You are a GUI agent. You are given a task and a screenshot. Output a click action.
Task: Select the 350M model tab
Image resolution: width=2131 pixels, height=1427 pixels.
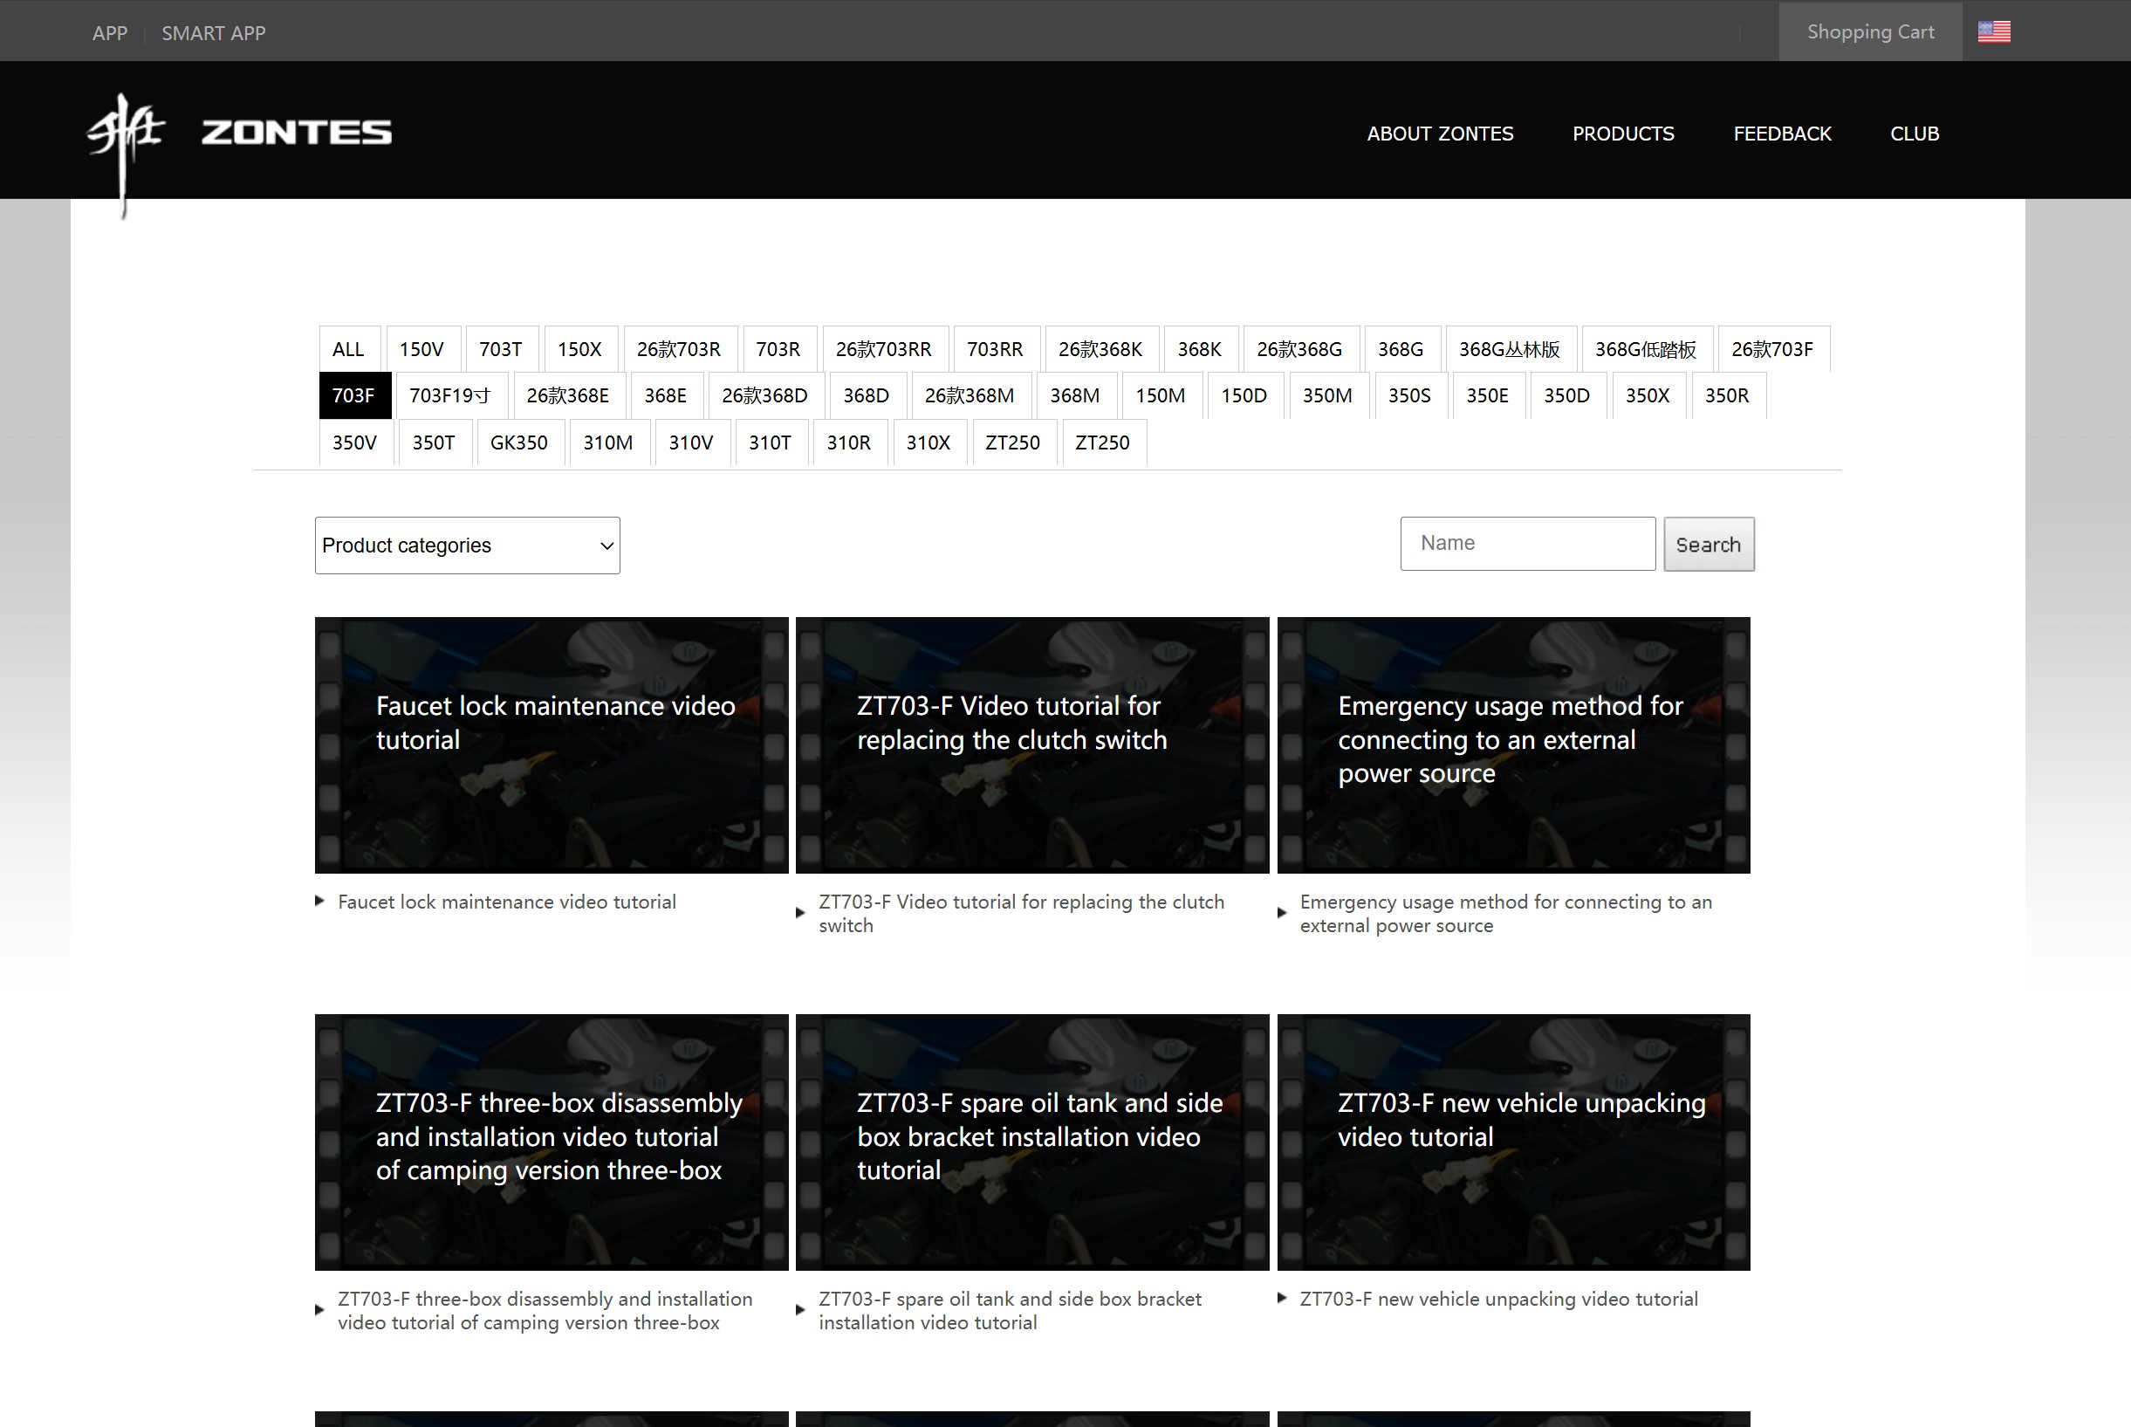pyautogui.click(x=1327, y=395)
